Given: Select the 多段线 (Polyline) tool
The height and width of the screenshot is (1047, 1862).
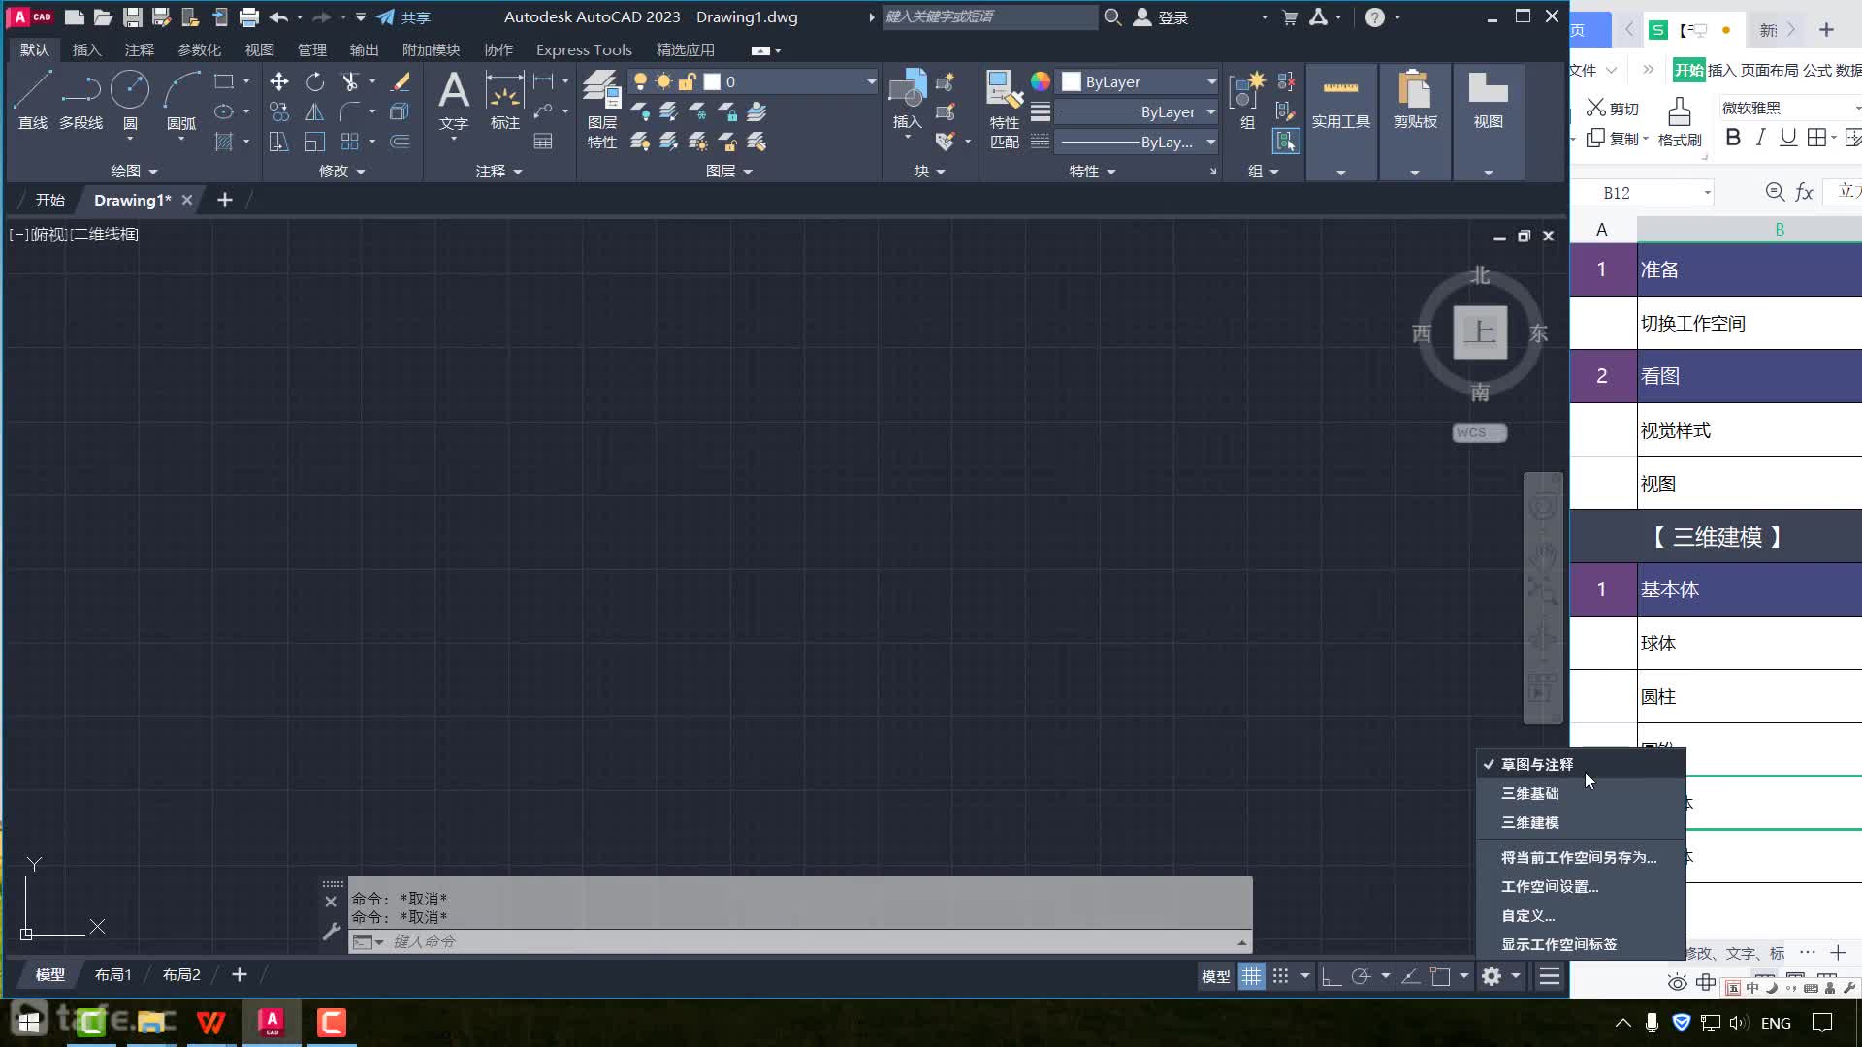Looking at the screenshot, I should pos(80,101).
